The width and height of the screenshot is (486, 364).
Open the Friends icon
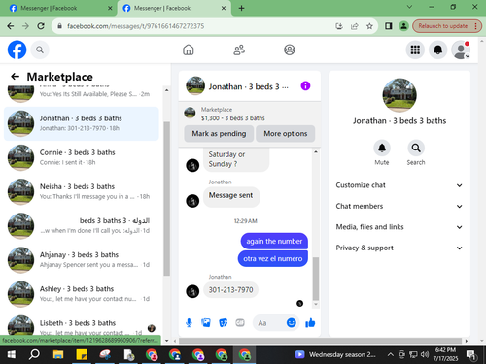click(x=239, y=50)
